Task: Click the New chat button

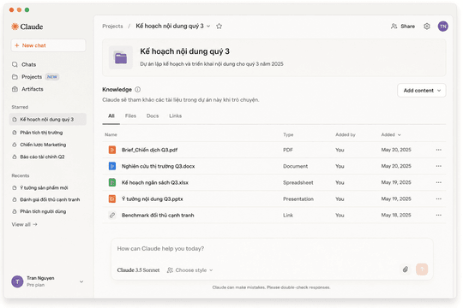Action: tap(48, 45)
